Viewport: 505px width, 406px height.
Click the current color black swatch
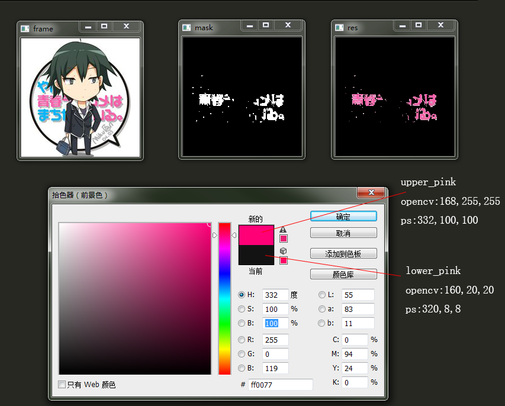click(256, 254)
